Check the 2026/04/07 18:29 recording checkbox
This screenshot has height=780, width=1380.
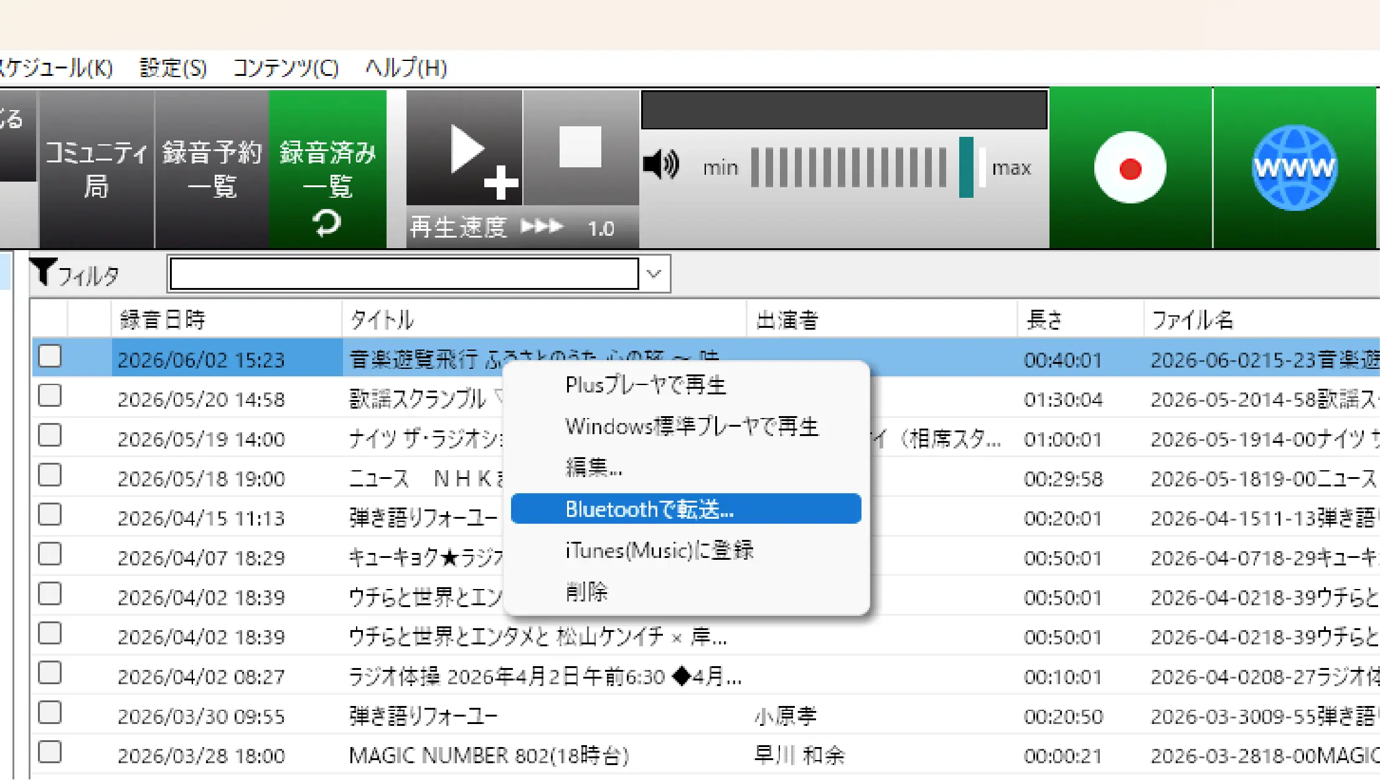tap(50, 554)
